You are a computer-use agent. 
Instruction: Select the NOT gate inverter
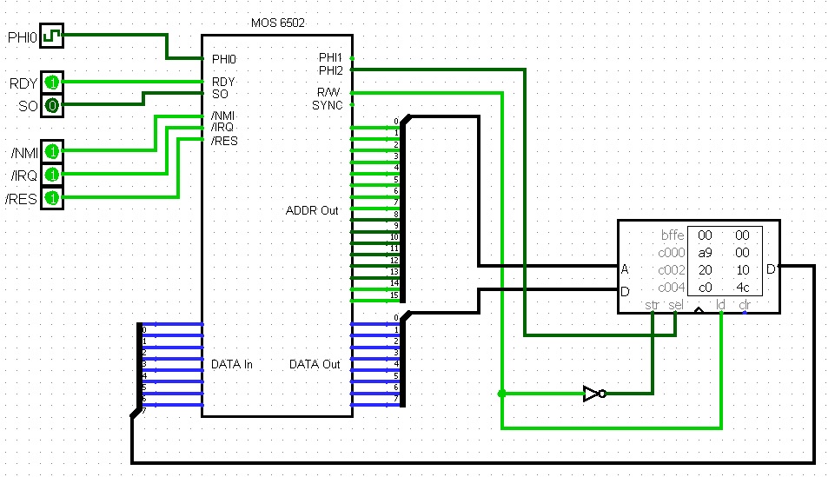[593, 394]
